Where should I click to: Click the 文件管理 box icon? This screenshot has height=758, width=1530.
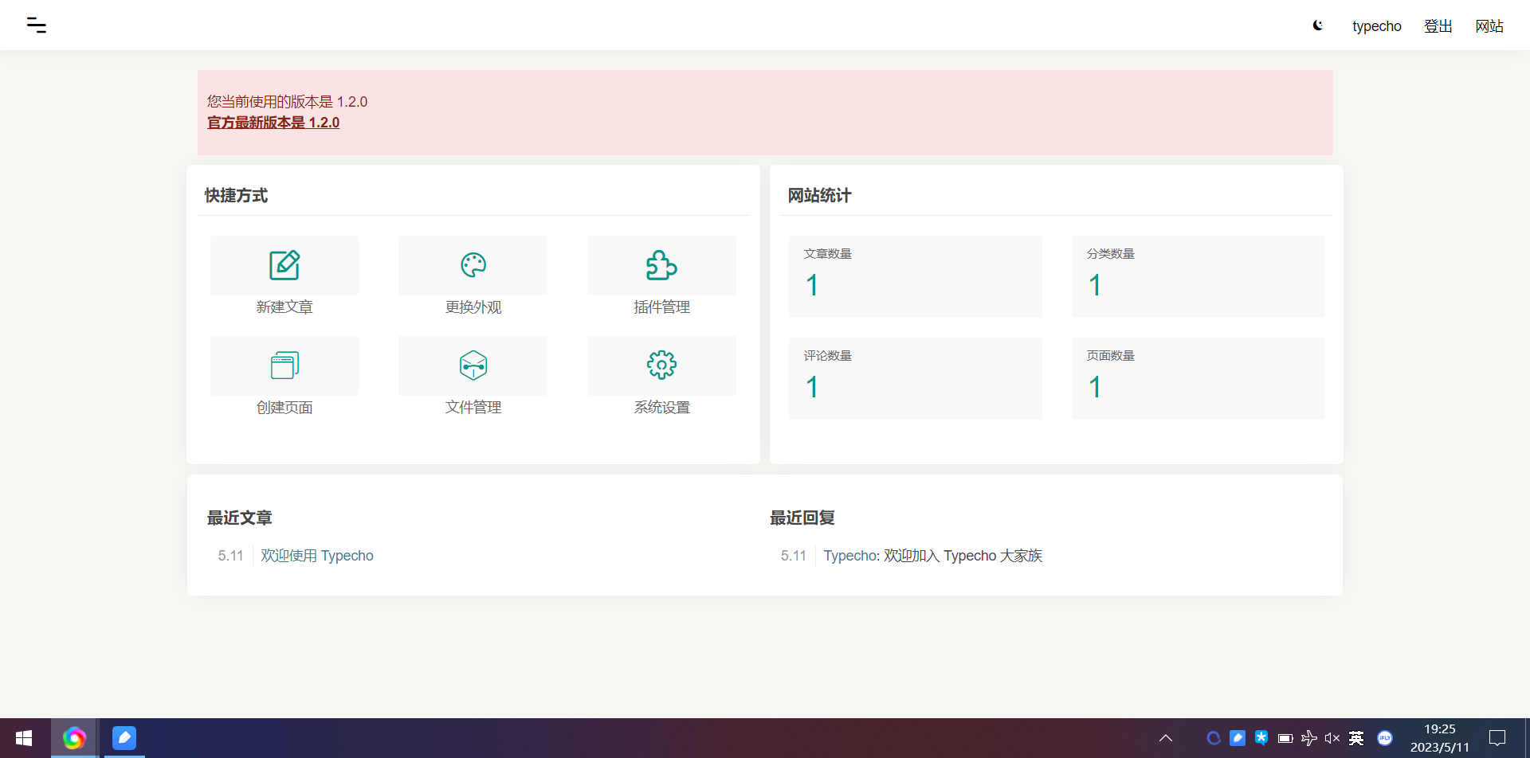(473, 365)
